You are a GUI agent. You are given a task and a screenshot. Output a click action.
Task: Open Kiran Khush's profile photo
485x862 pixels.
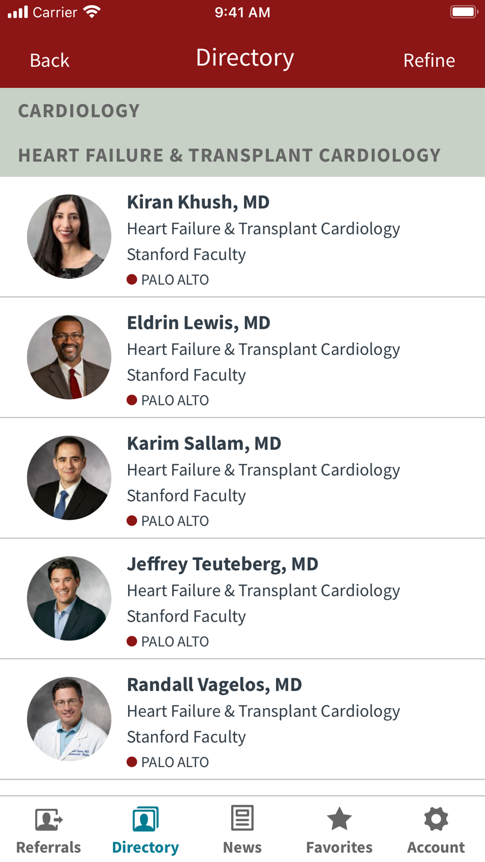[69, 237]
